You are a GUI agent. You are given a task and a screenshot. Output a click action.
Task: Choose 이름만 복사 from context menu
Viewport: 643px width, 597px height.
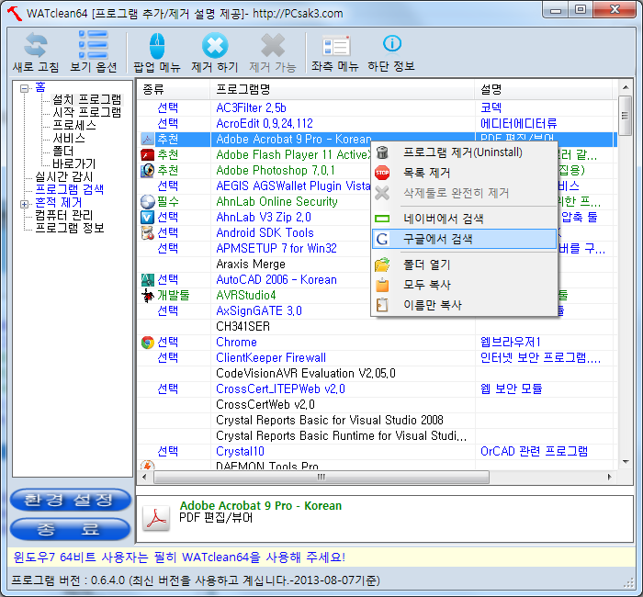click(x=464, y=305)
